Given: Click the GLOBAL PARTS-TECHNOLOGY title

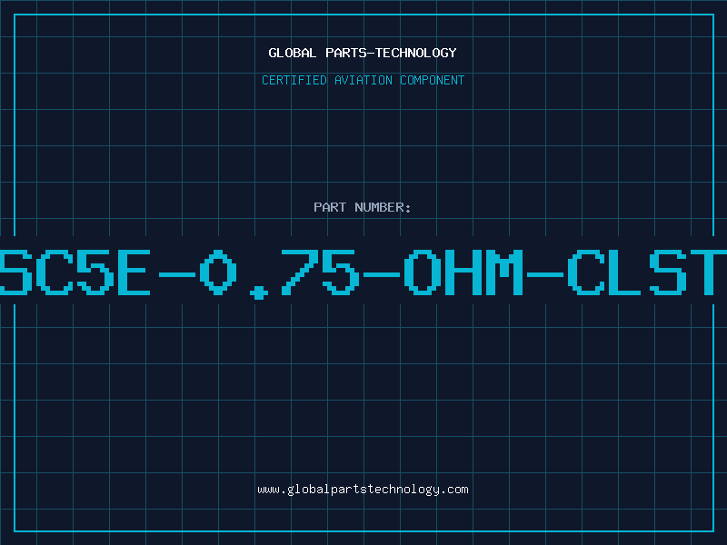Looking at the screenshot, I should click(x=363, y=53).
